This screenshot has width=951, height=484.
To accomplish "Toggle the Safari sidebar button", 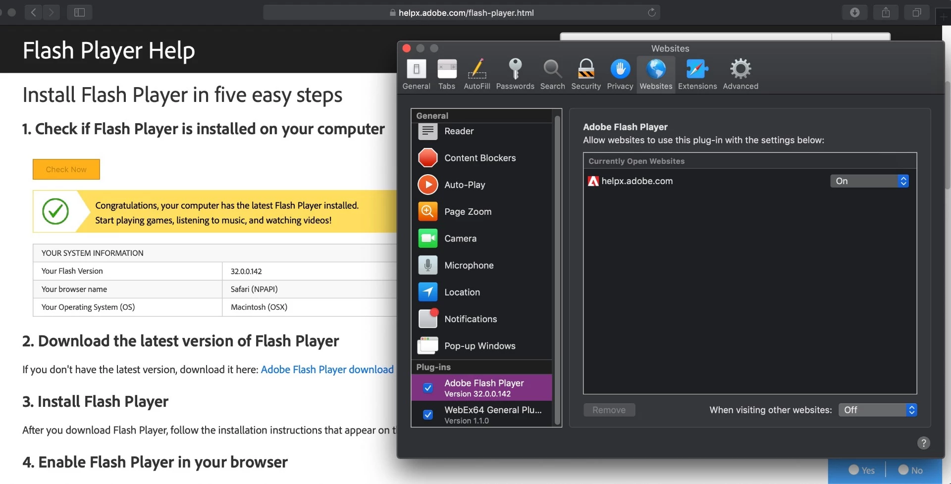I will pyautogui.click(x=79, y=12).
